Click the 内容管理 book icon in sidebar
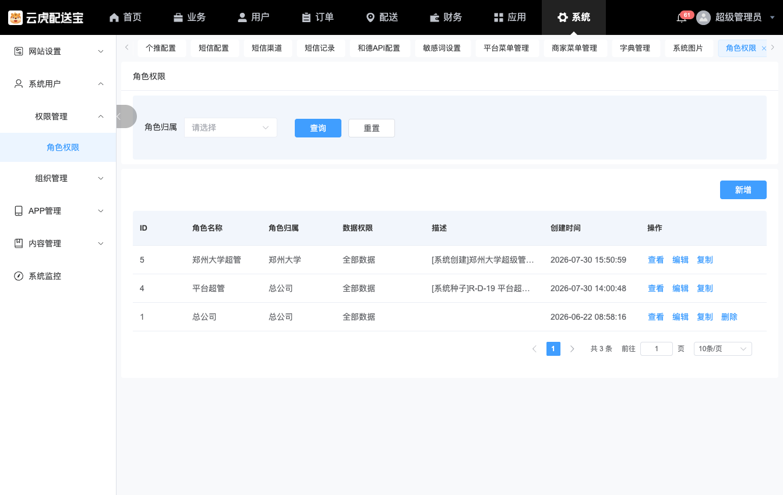The width and height of the screenshot is (783, 495). click(19, 243)
